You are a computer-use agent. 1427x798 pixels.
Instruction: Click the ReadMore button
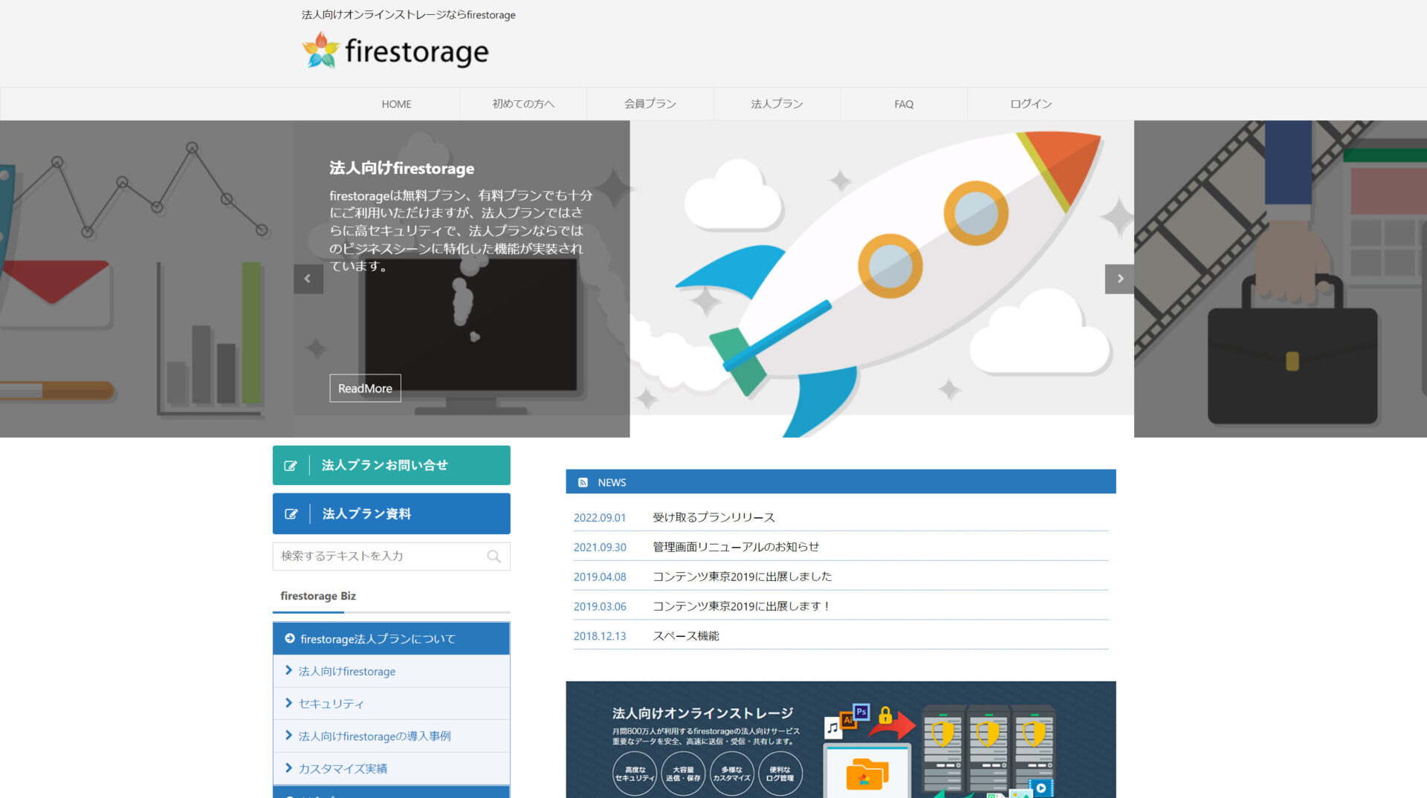[x=365, y=388]
